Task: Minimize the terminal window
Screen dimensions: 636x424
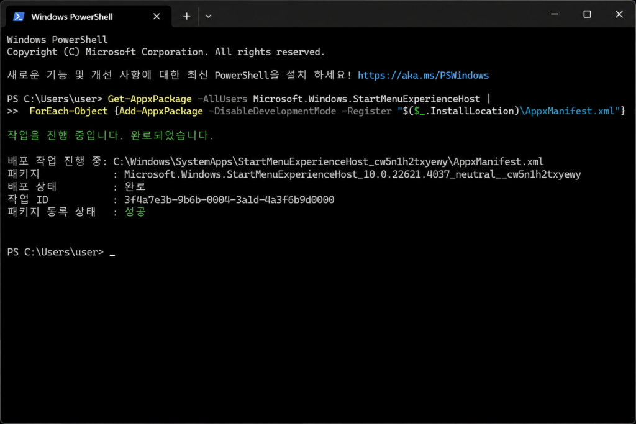Action: [555, 14]
